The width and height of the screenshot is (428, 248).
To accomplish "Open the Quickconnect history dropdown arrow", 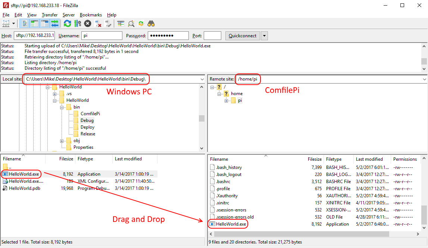I will [x=264, y=36].
